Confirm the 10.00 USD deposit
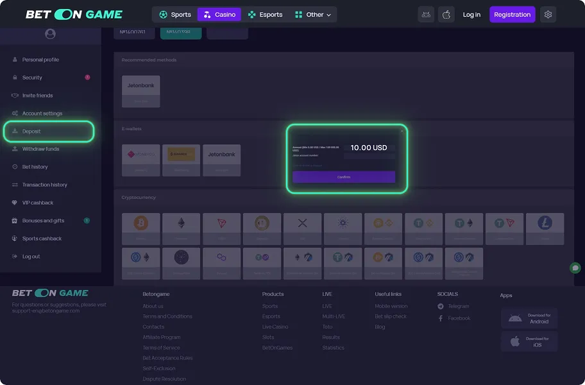 tap(344, 176)
